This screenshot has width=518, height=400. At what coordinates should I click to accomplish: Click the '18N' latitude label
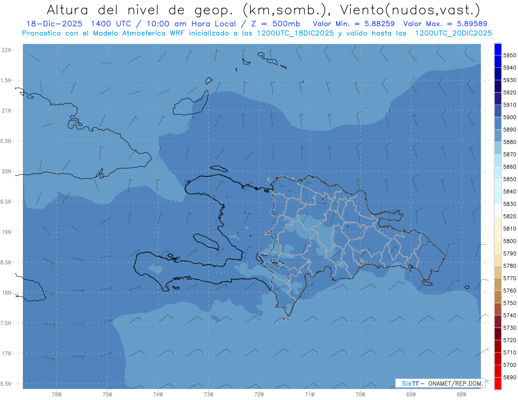pyautogui.click(x=7, y=293)
